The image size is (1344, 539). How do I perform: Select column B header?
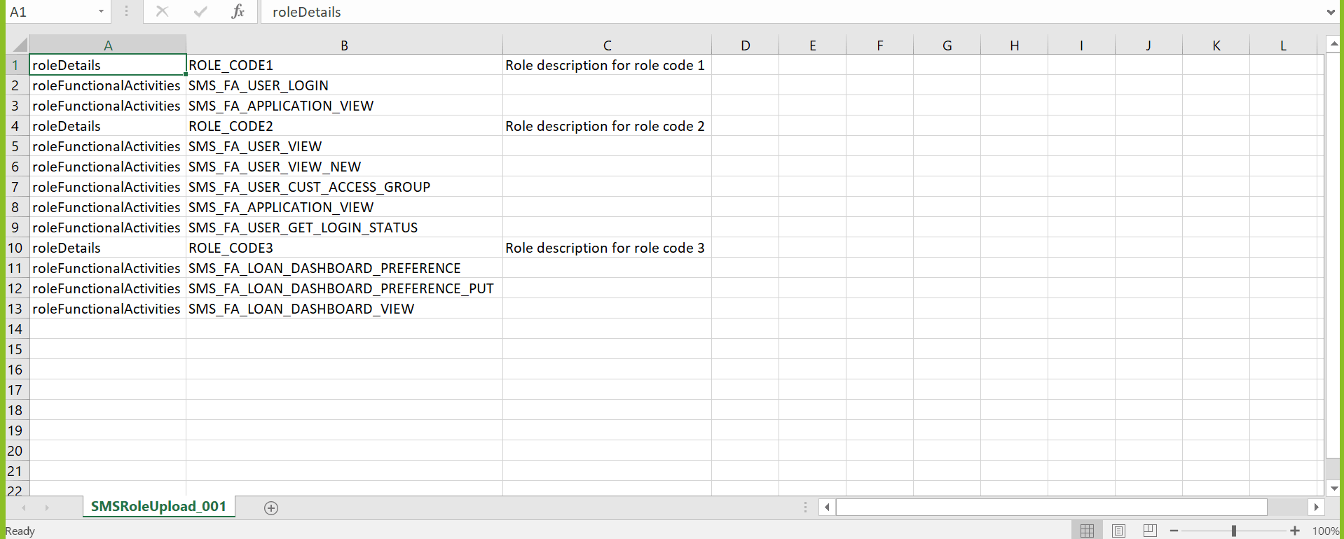[x=344, y=45]
